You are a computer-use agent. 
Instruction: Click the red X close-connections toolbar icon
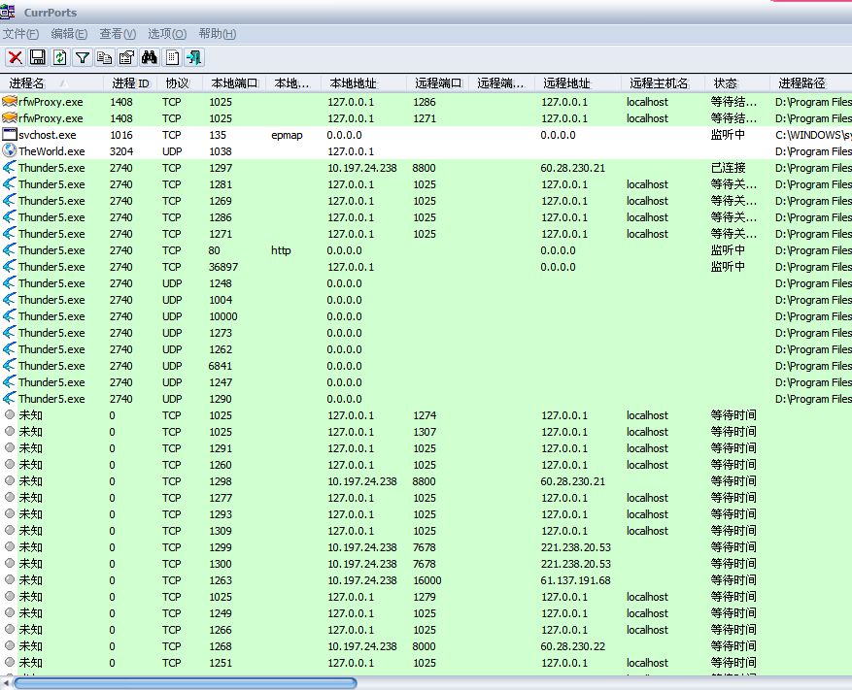pyautogui.click(x=15, y=57)
